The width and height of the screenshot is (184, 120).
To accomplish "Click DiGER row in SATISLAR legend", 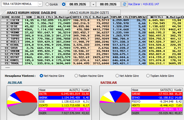I will (x=157, y=113).
